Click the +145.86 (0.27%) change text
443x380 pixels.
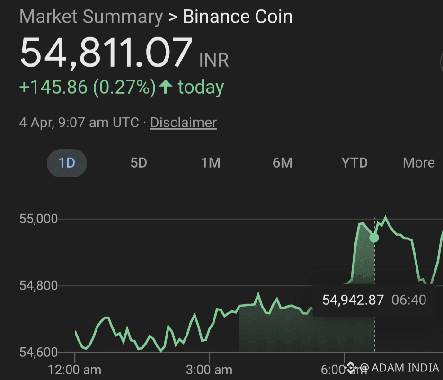[88, 87]
